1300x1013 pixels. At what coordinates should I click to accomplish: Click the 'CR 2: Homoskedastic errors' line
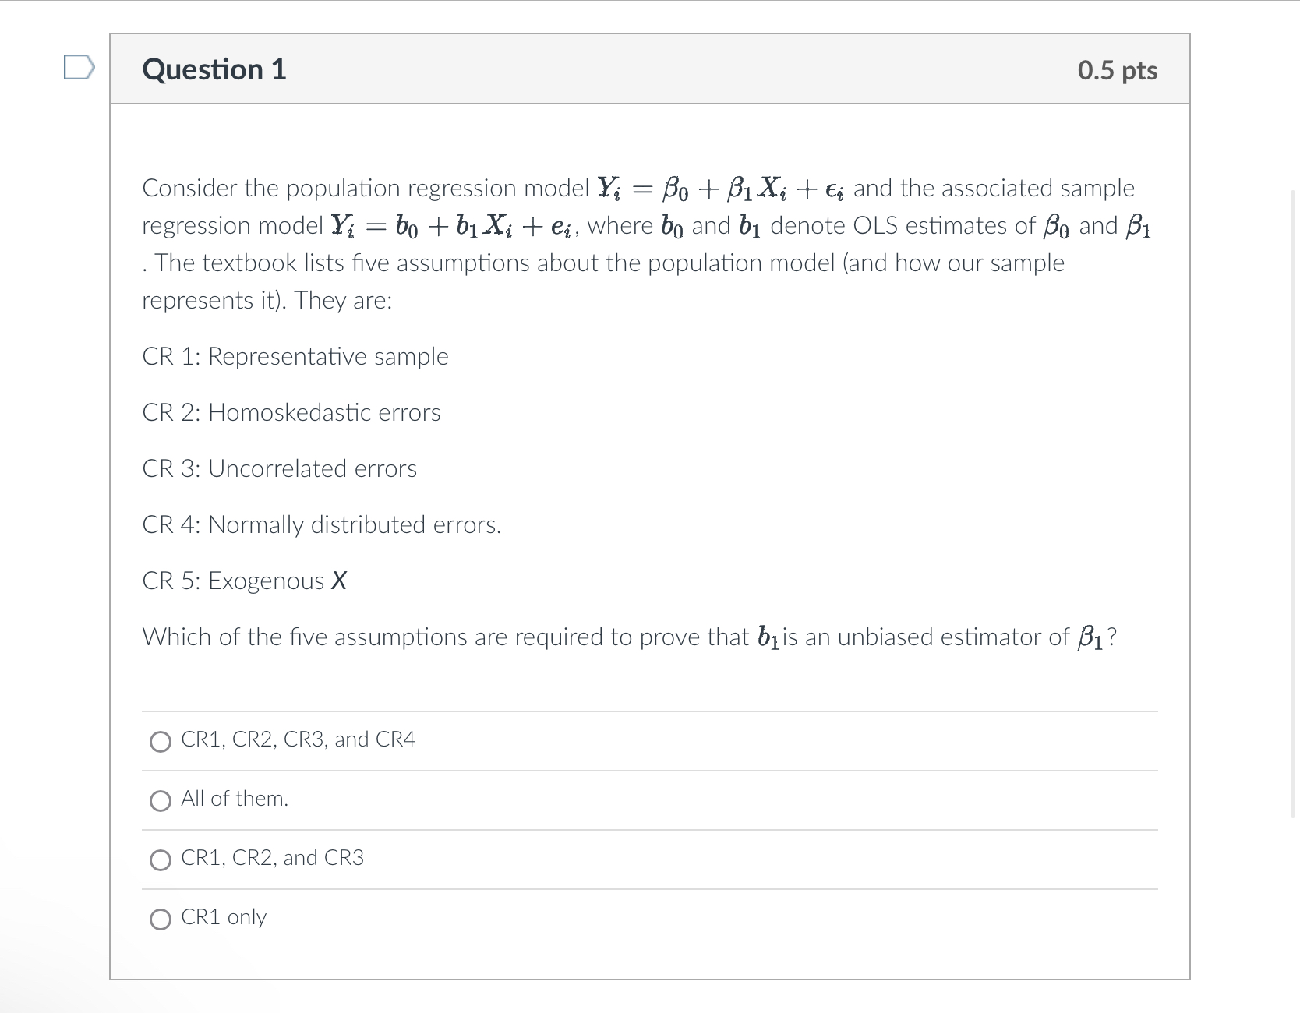(291, 412)
